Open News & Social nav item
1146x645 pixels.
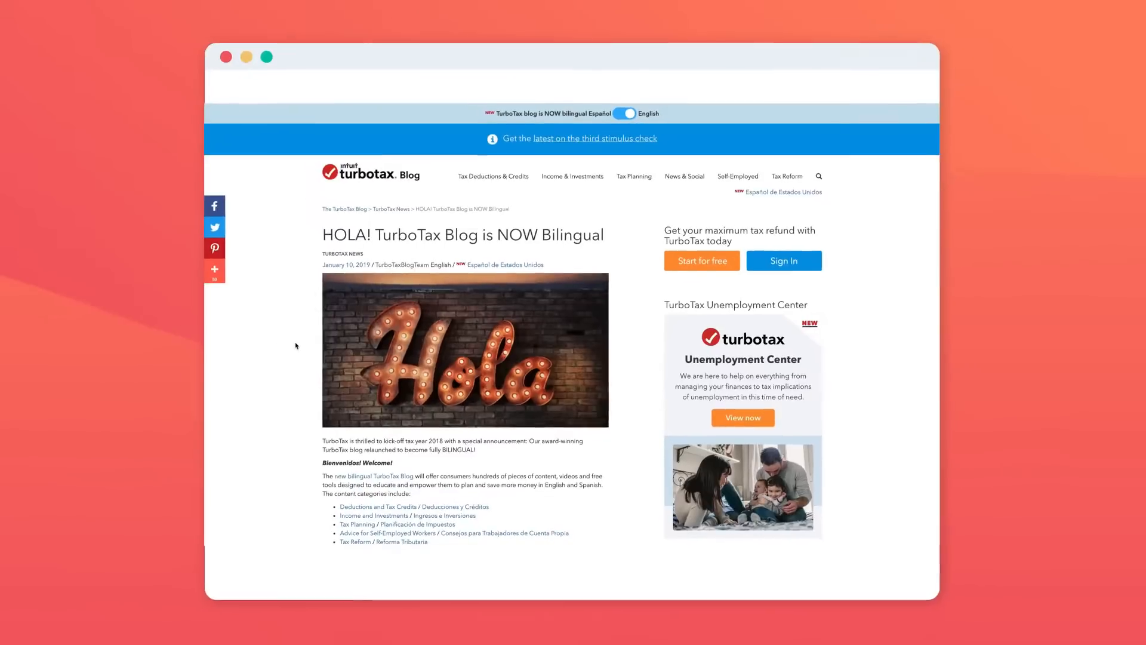[685, 176]
